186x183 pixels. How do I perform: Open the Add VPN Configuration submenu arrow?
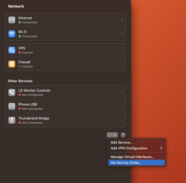coord(161,148)
